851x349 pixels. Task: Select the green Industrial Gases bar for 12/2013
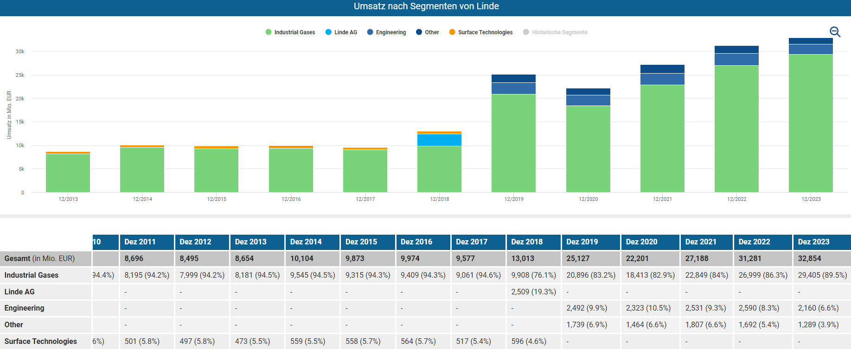(68, 173)
